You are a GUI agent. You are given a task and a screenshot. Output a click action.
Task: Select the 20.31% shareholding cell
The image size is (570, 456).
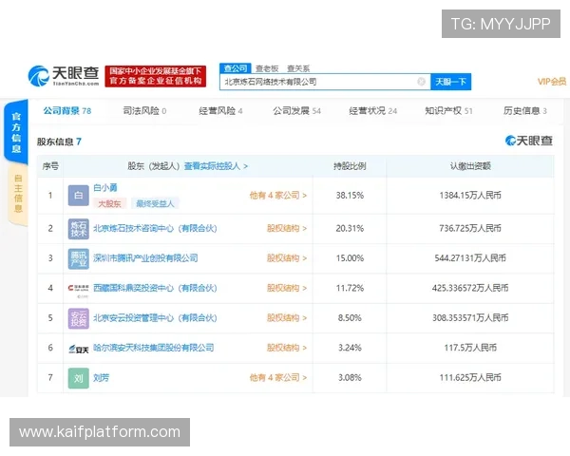(350, 228)
